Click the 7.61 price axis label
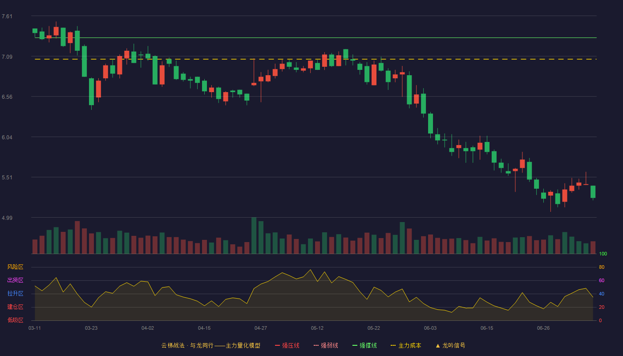 (x=7, y=16)
